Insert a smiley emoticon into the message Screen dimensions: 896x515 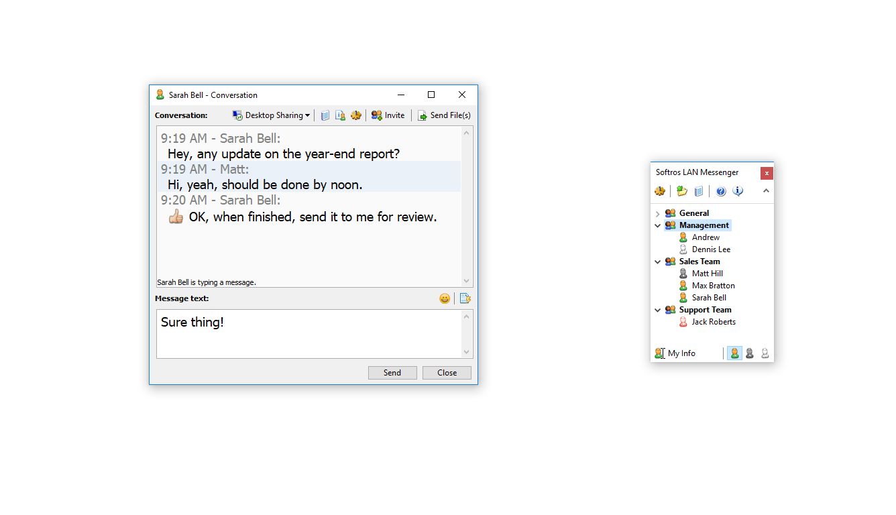click(x=445, y=298)
